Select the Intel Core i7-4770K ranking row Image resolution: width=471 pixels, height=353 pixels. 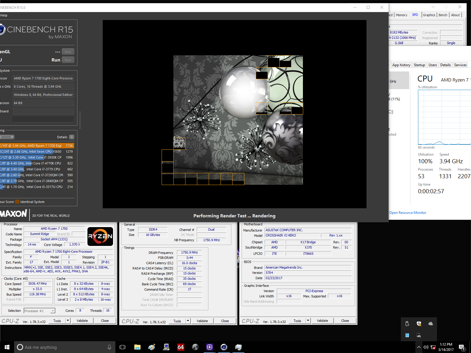[x=37, y=163]
